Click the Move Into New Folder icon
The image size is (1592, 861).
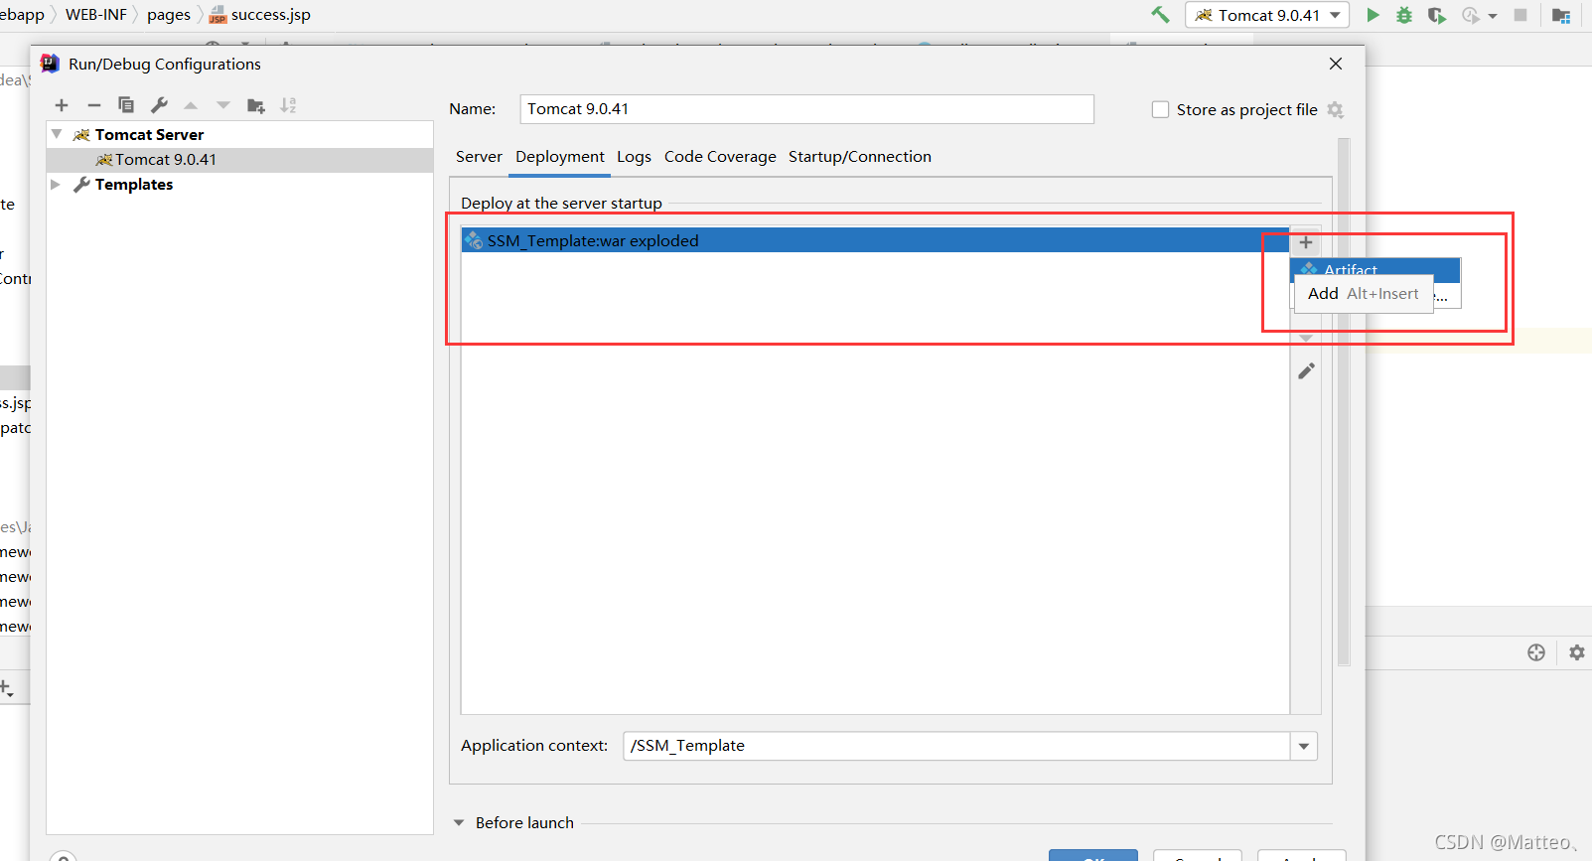pos(256,105)
